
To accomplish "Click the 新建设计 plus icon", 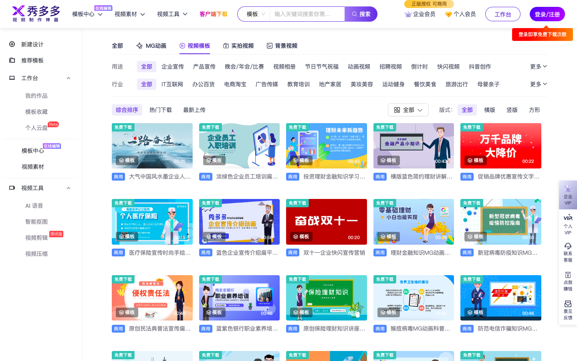I will tap(12, 44).
